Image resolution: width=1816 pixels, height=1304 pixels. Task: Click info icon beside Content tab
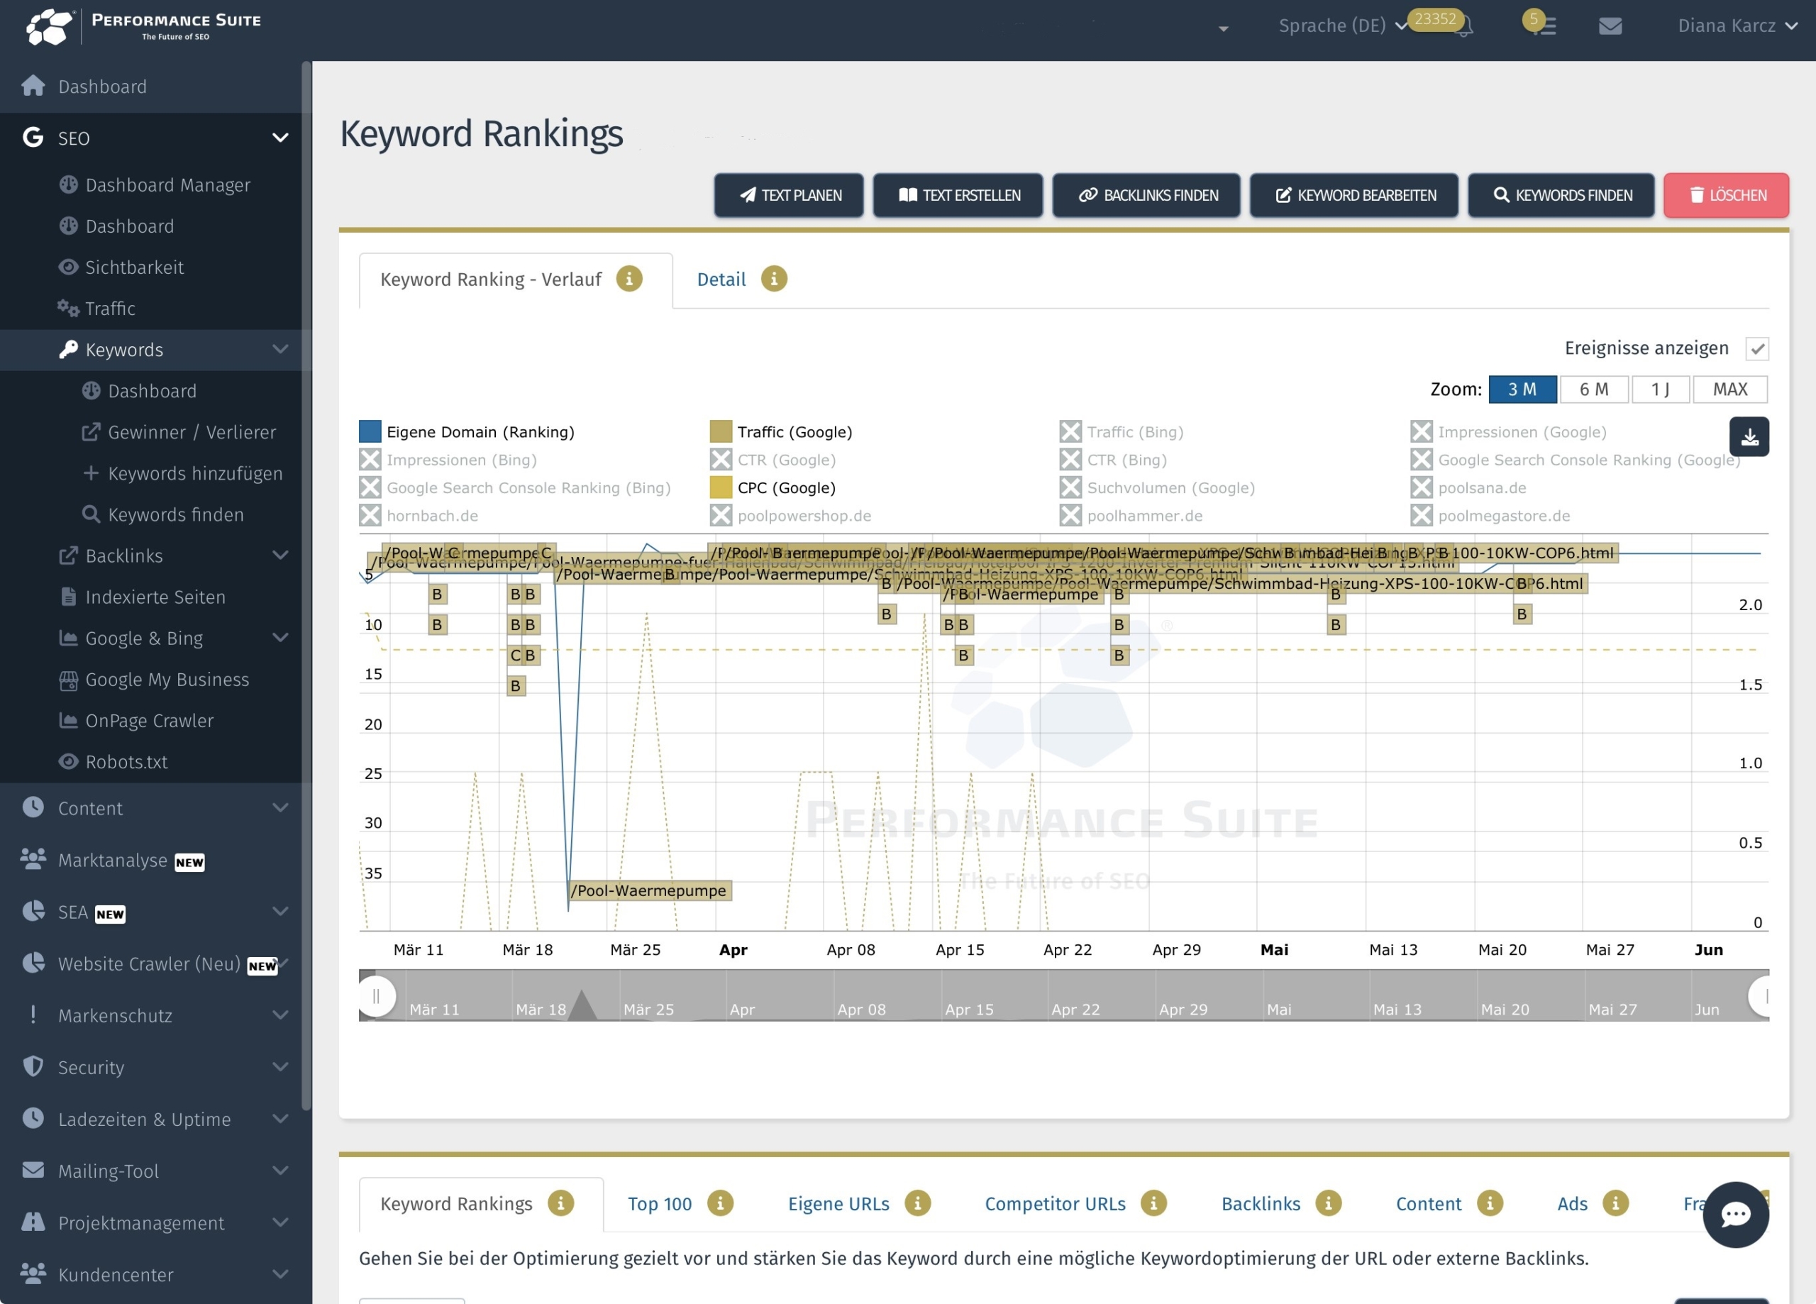click(x=1490, y=1203)
